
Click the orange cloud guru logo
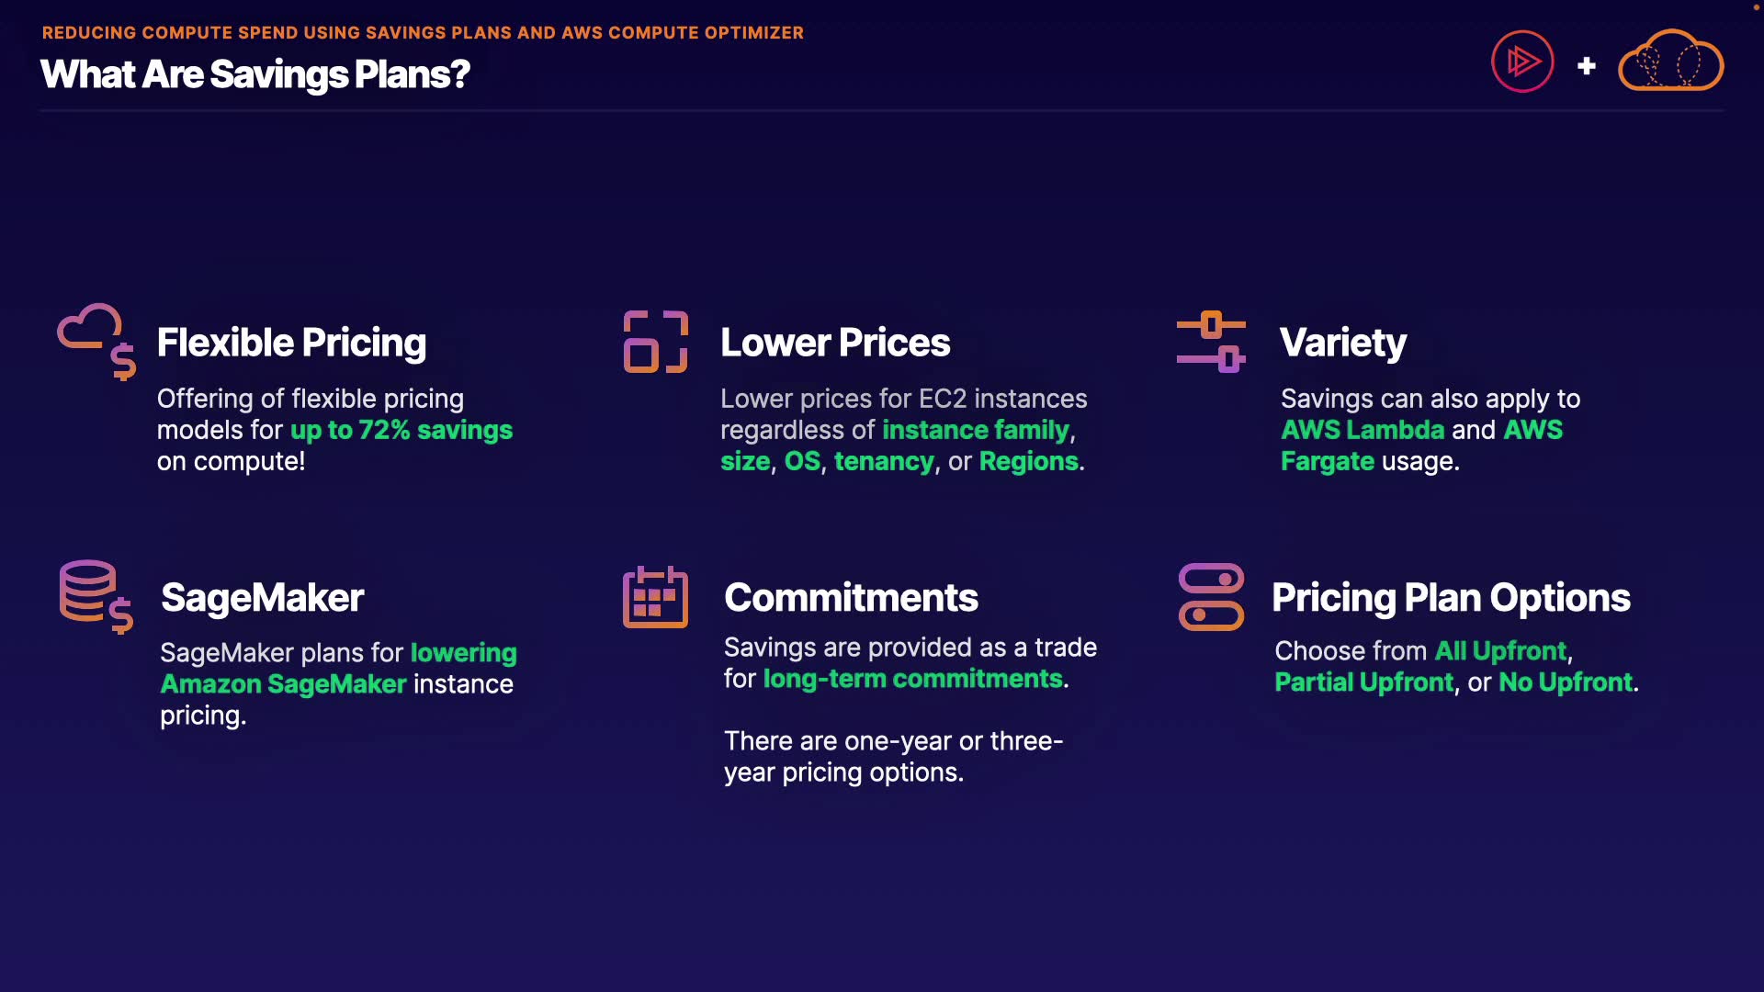pyautogui.click(x=1670, y=62)
